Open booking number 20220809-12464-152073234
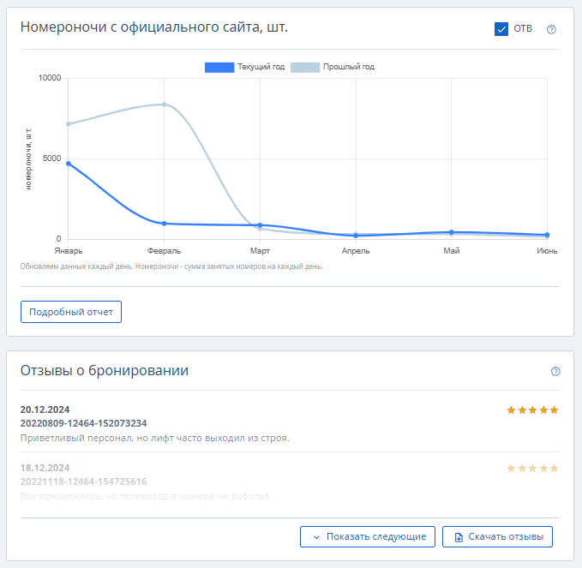Viewport: 582px width, 568px height. 83,423
